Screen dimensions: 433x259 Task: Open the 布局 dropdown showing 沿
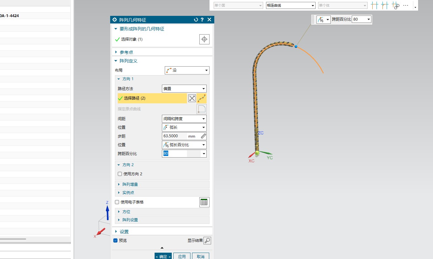click(x=187, y=70)
